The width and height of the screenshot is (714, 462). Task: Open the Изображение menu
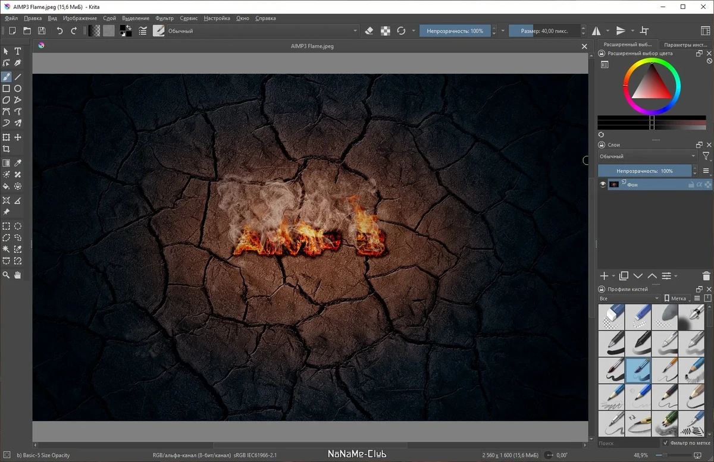click(80, 18)
